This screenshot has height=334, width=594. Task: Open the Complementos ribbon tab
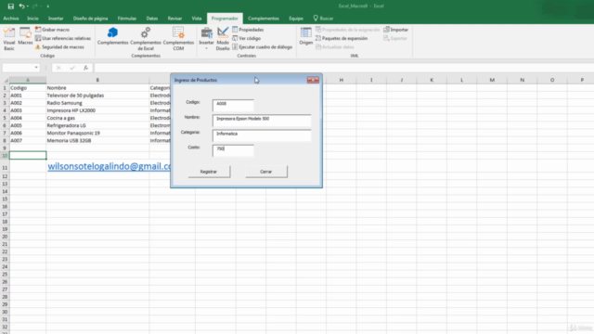[x=264, y=19]
